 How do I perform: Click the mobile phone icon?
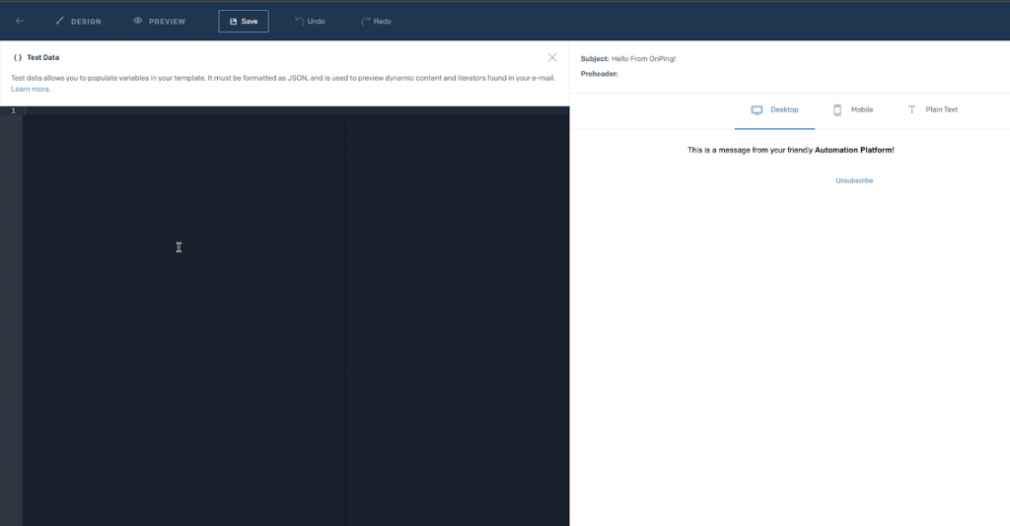pos(837,110)
